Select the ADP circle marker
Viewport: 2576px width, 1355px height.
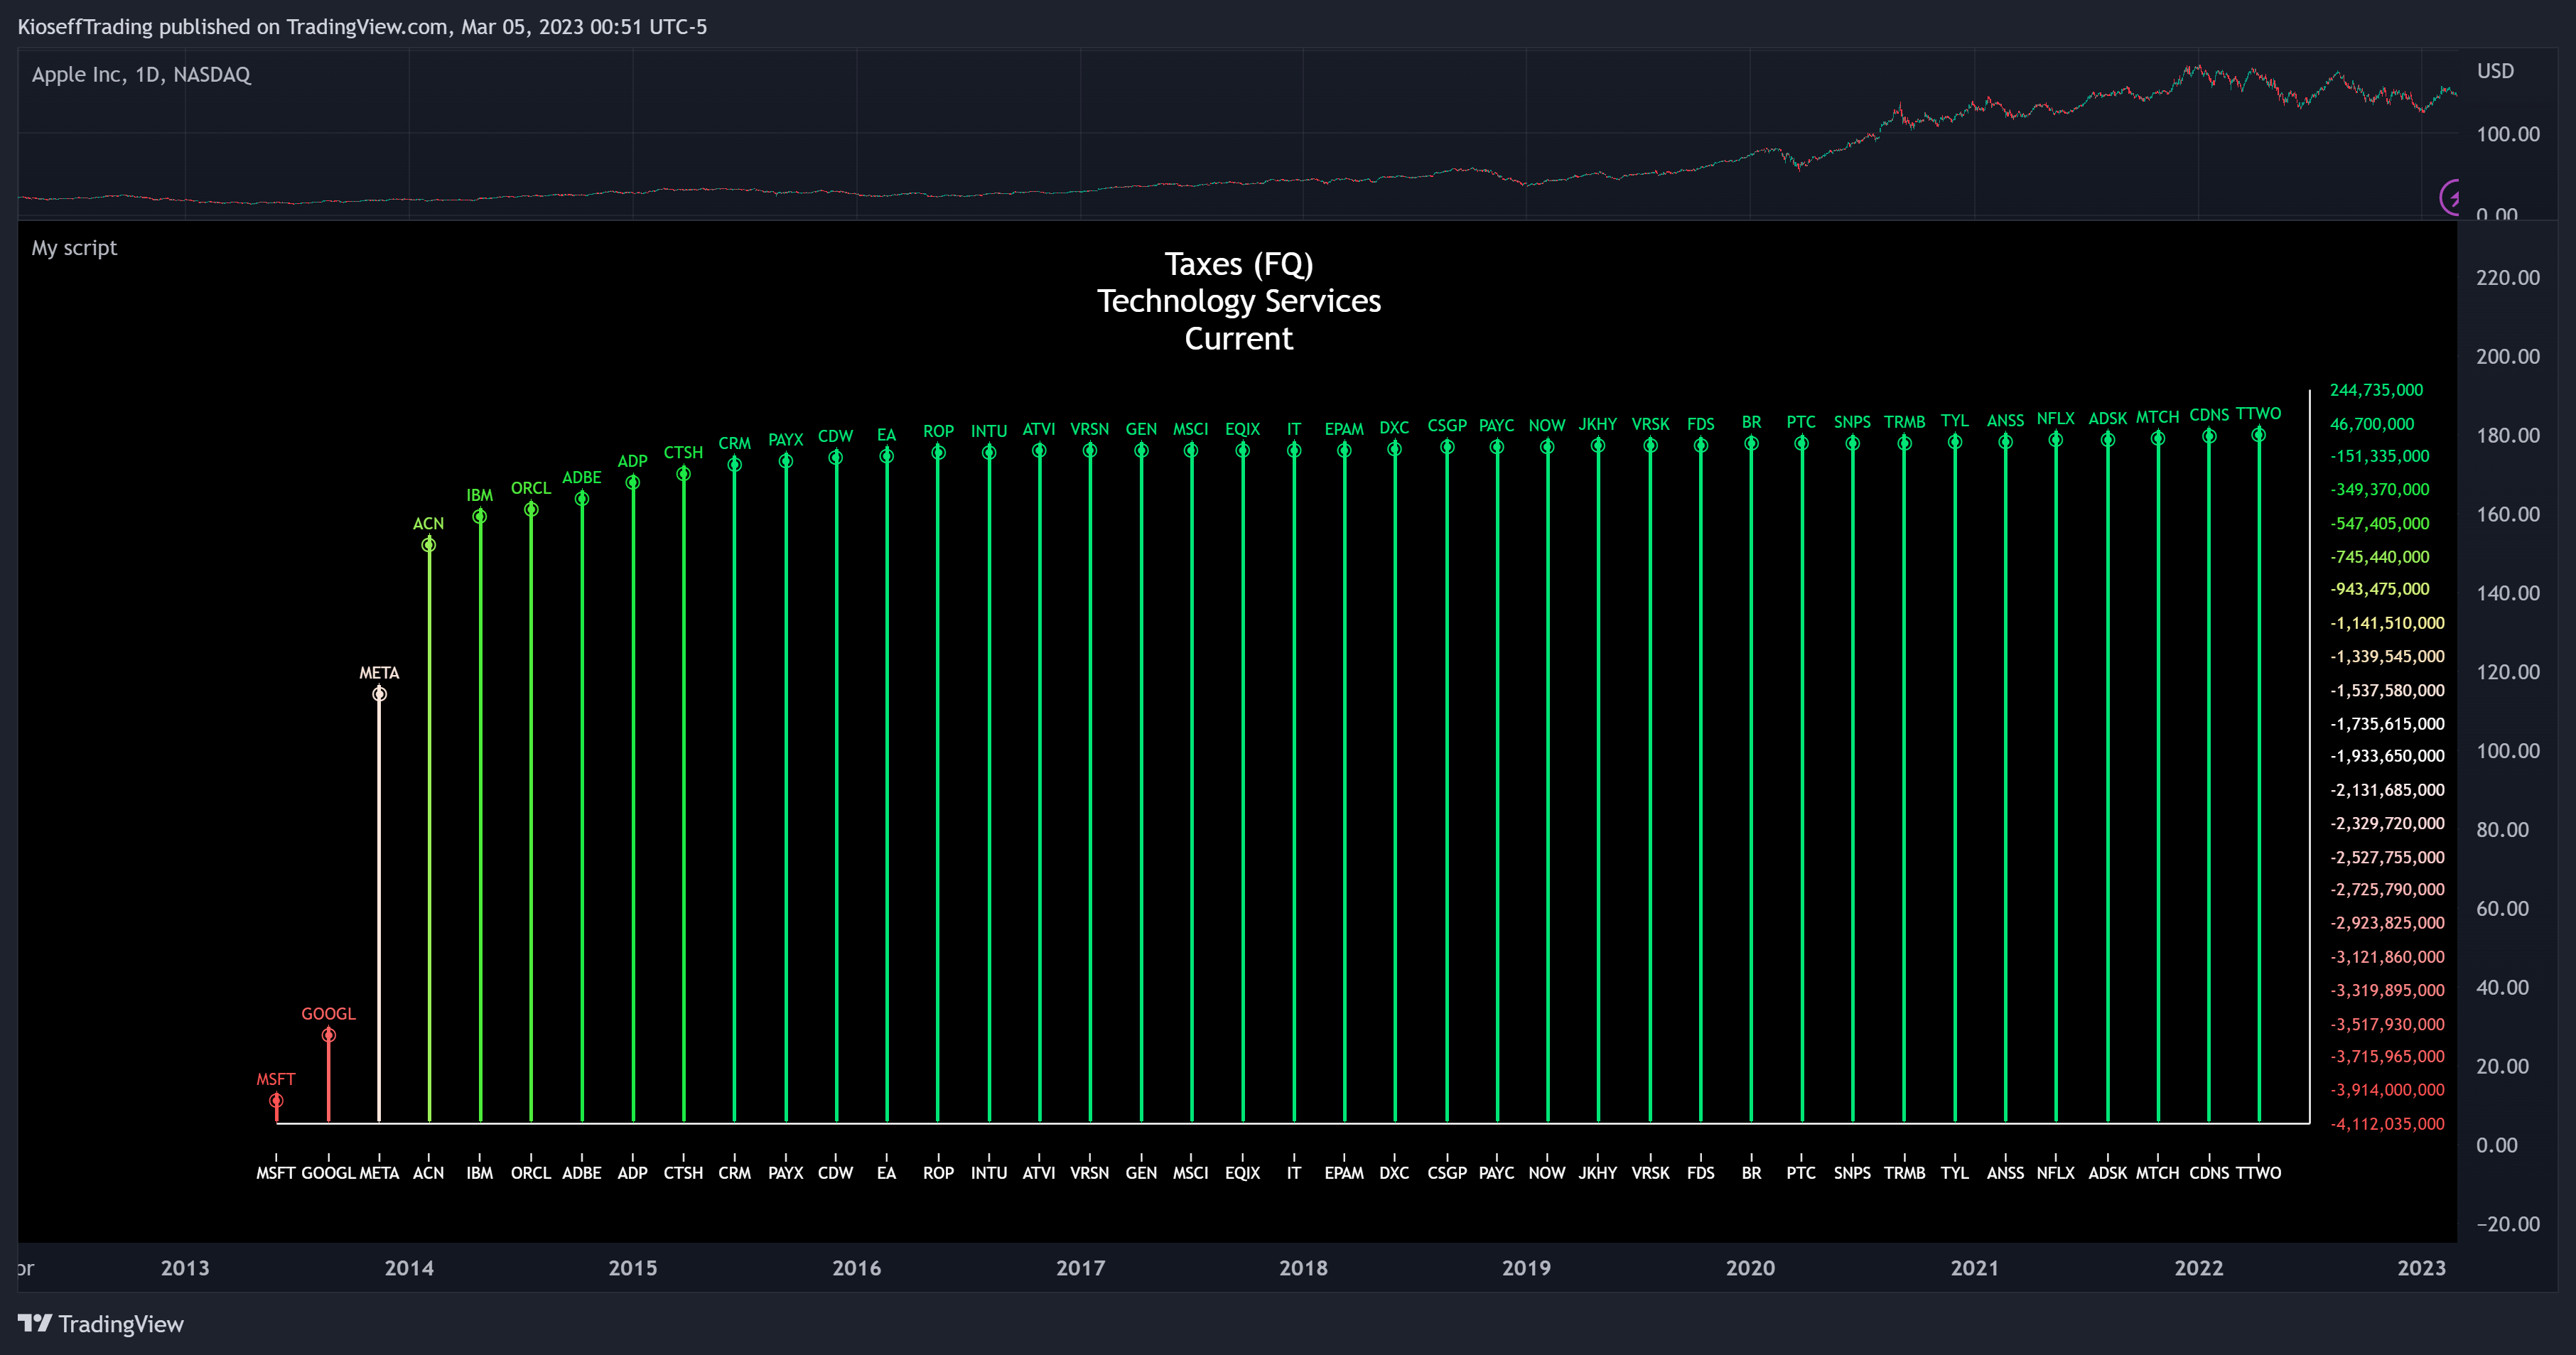click(x=633, y=483)
